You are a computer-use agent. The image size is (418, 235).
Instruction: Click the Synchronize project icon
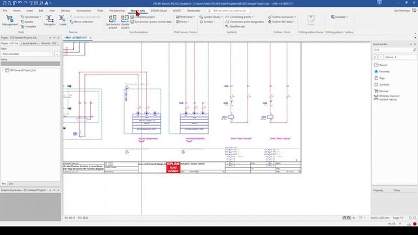point(112,22)
